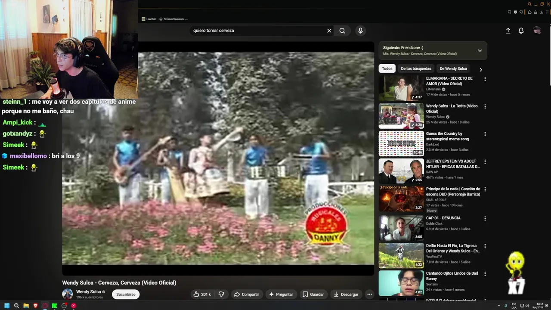Open Guess the Country meme song title
Viewport: 551px width, 310px height.
(447, 136)
